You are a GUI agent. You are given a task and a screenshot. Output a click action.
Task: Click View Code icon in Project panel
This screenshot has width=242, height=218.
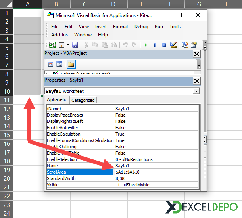tap(51, 64)
